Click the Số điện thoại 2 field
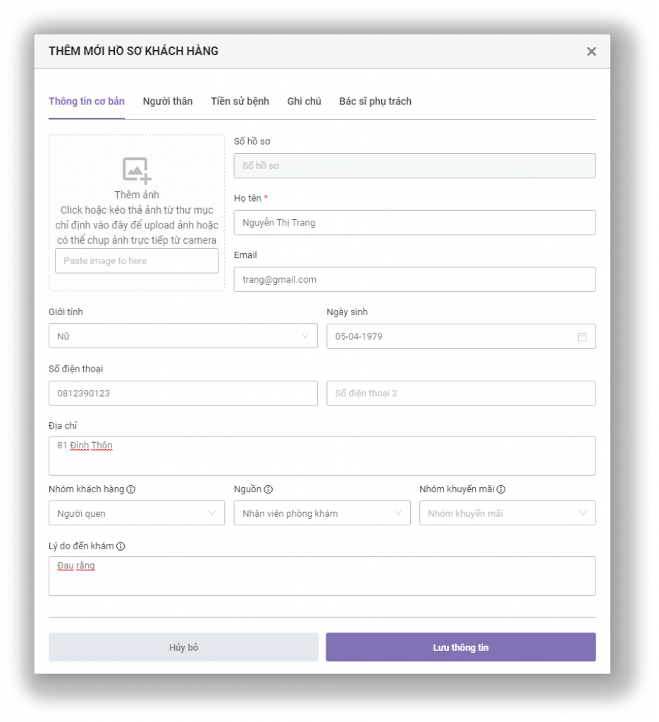Screen dimensions: 659x722 (461, 393)
